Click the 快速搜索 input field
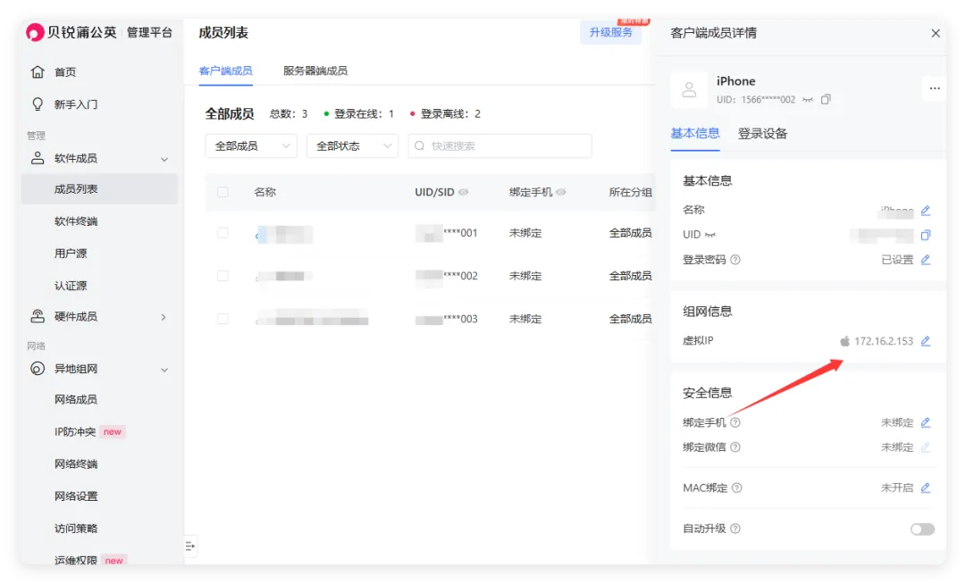 point(499,146)
